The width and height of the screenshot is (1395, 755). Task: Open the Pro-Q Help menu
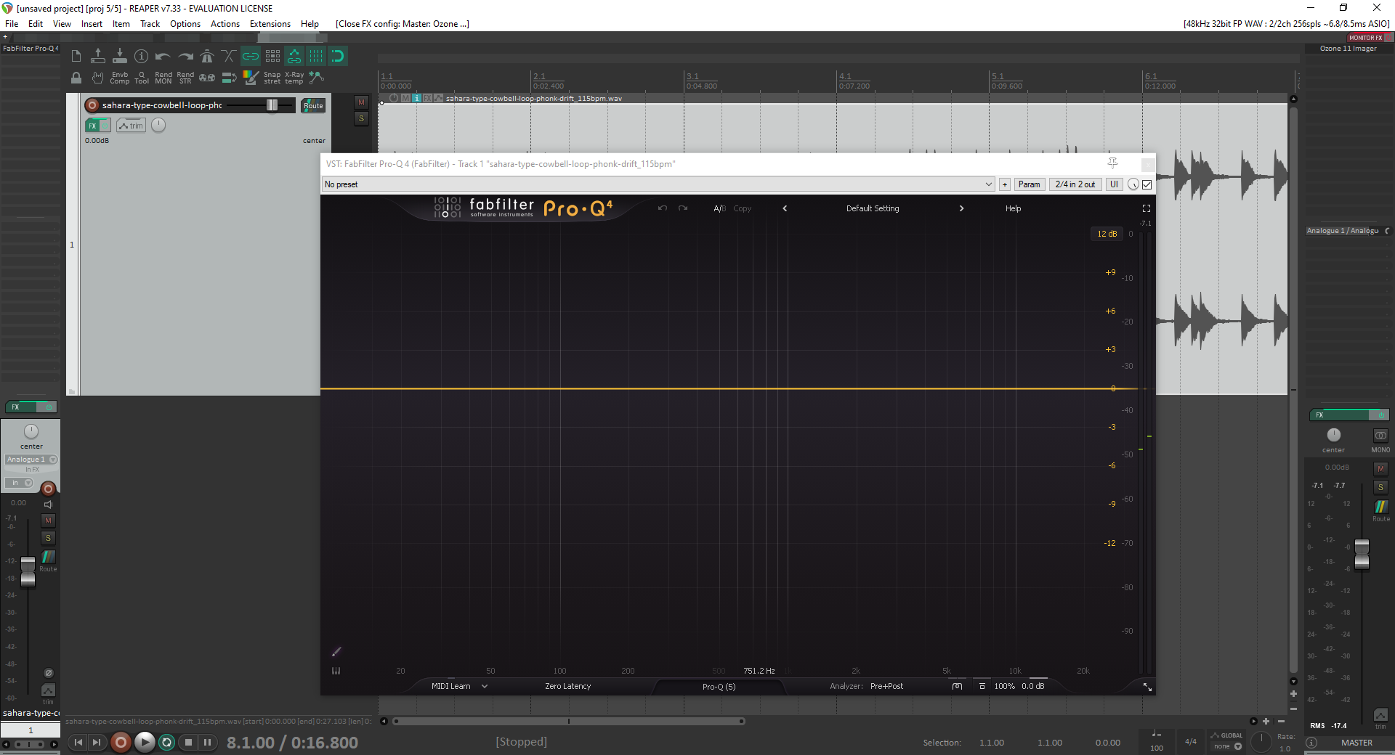(x=1013, y=208)
